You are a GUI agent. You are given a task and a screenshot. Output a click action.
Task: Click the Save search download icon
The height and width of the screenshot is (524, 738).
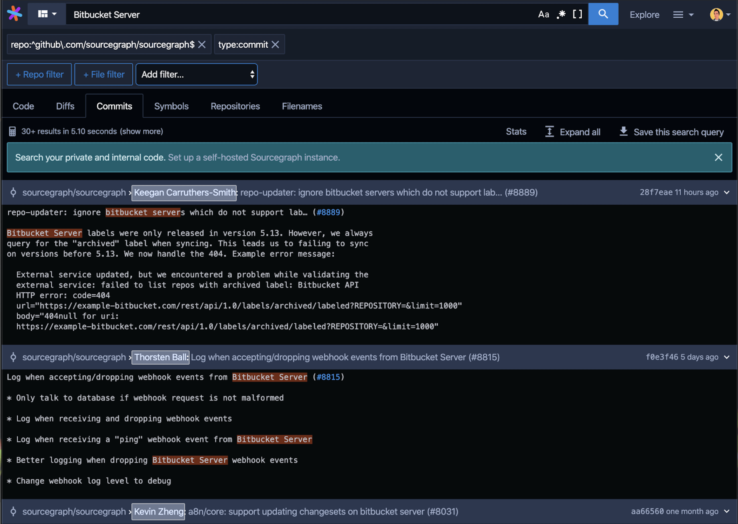click(x=623, y=132)
